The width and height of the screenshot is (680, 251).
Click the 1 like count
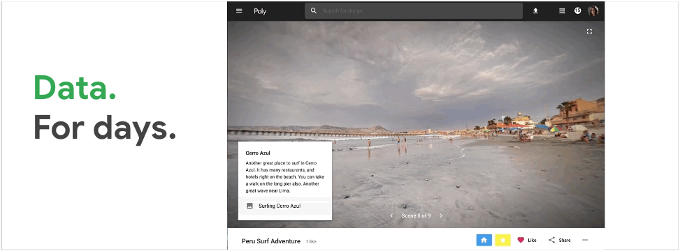pos(311,241)
